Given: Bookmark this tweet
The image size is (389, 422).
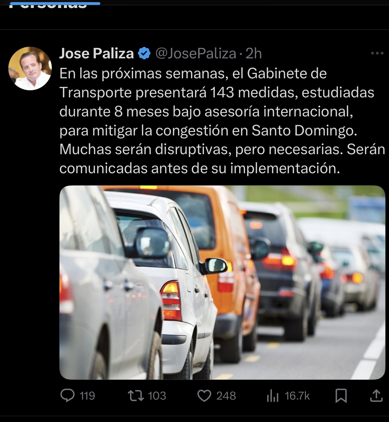Looking at the screenshot, I should [x=341, y=396].
